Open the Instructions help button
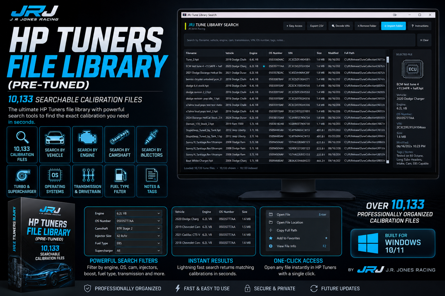445x296 pixels. [420, 26]
